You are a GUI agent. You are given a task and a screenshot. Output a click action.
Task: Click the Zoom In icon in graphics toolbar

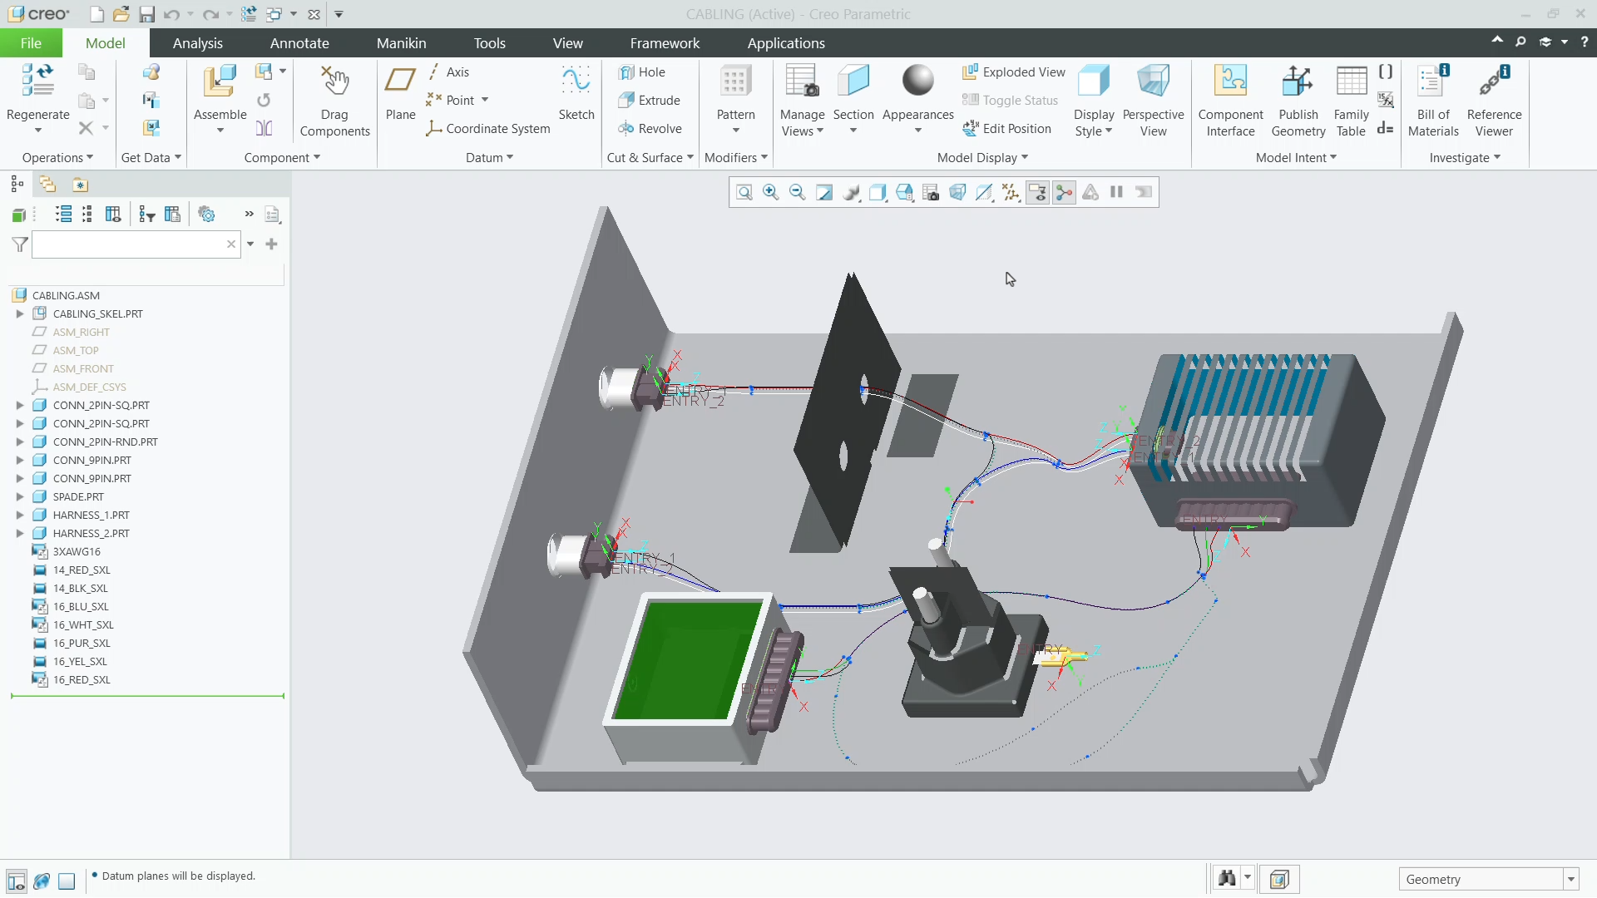pos(770,192)
